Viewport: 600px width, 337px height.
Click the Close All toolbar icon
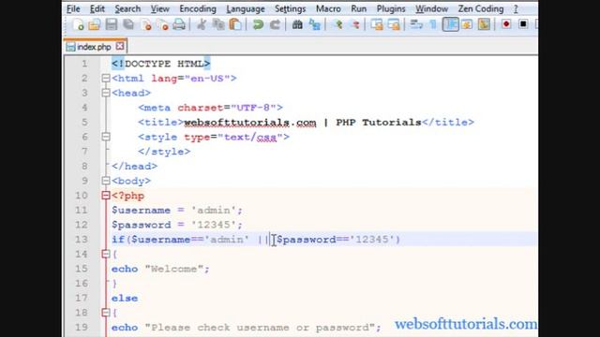pos(163,25)
